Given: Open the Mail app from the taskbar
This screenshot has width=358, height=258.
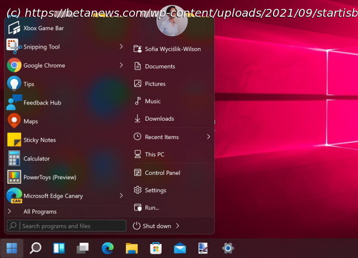Looking at the screenshot, I should coord(180,248).
